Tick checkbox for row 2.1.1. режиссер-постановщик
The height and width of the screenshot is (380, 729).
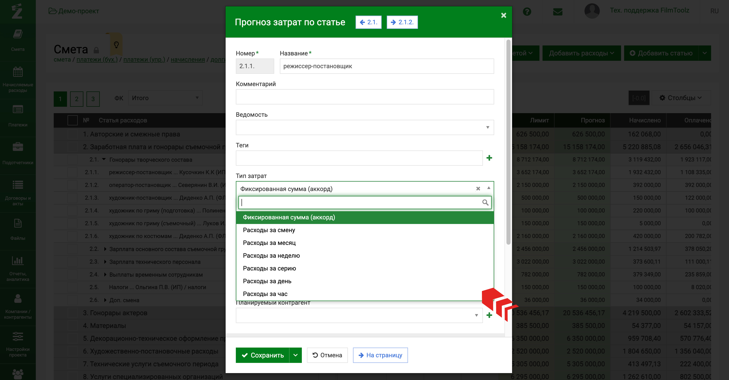pos(72,172)
